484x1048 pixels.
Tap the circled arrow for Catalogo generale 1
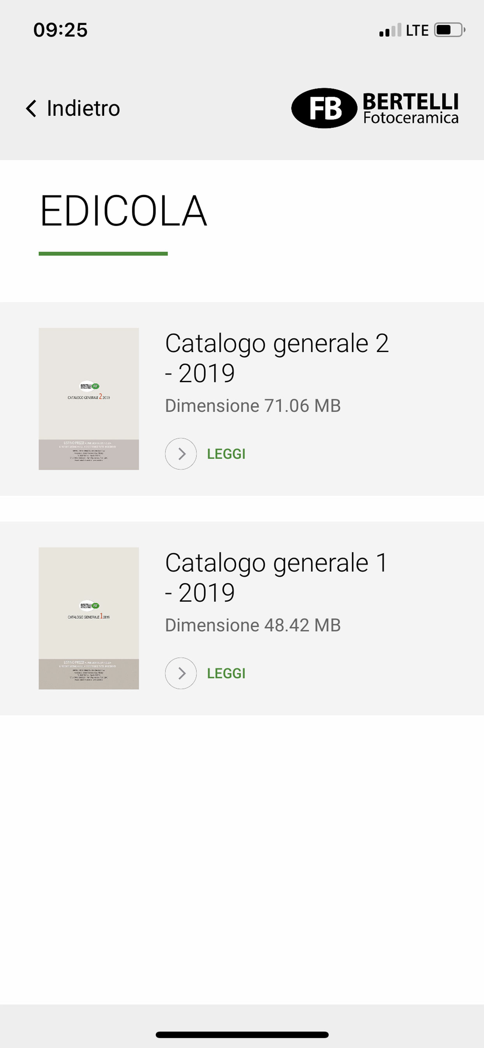point(181,673)
